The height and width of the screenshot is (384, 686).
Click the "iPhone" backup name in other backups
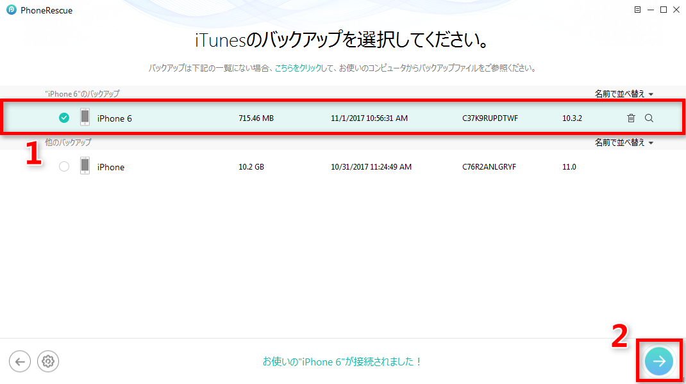pyautogui.click(x=111, y=167)
